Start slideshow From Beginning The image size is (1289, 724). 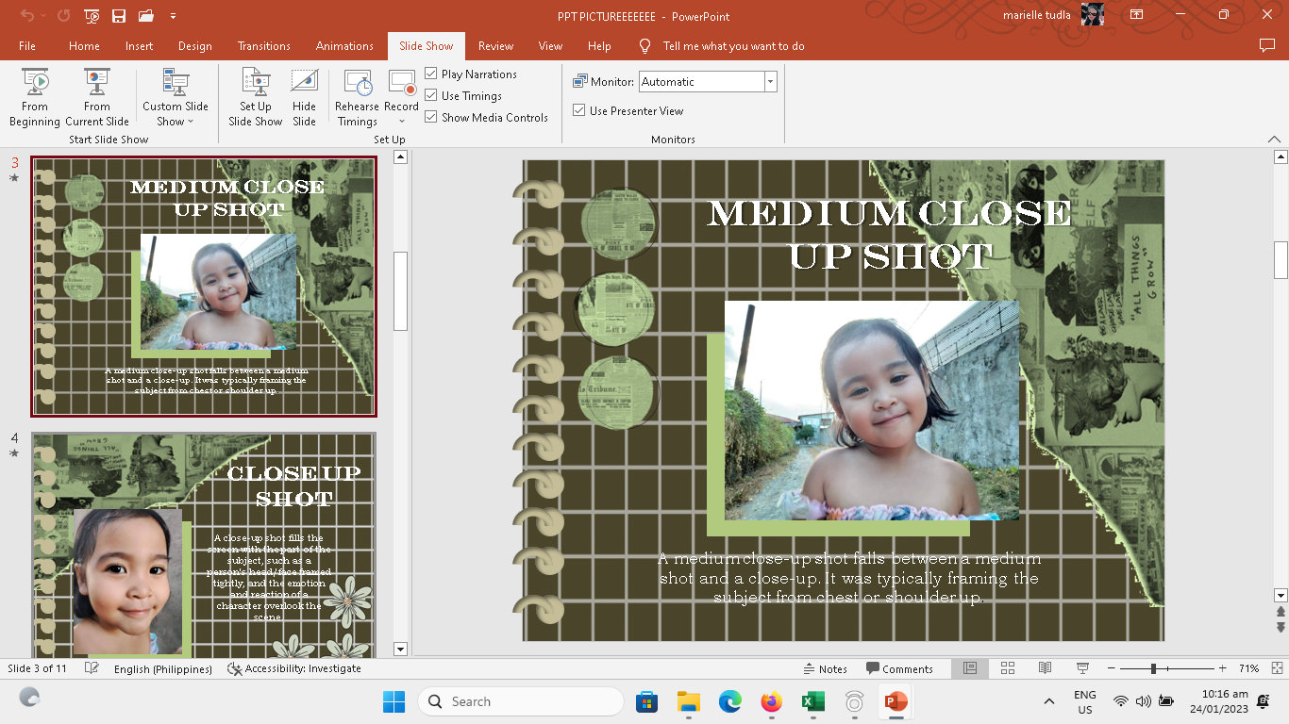coord(35,97)
